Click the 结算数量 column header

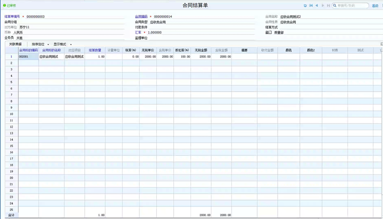(x=95, y=50)
